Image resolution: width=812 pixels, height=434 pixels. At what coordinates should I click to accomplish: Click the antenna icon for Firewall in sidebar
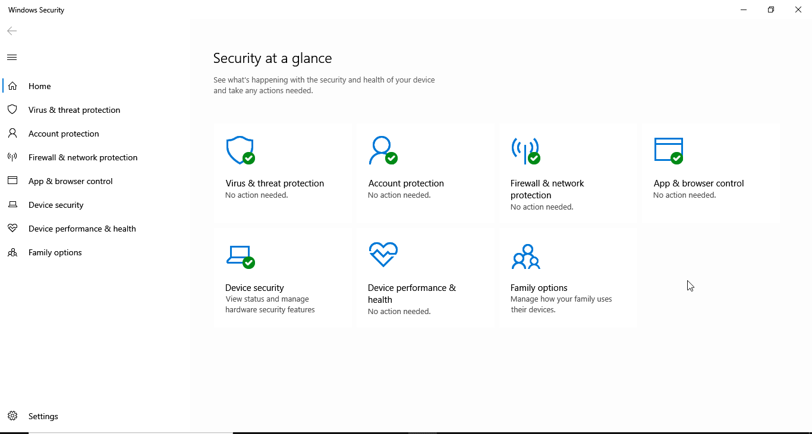tap(12, 157)
